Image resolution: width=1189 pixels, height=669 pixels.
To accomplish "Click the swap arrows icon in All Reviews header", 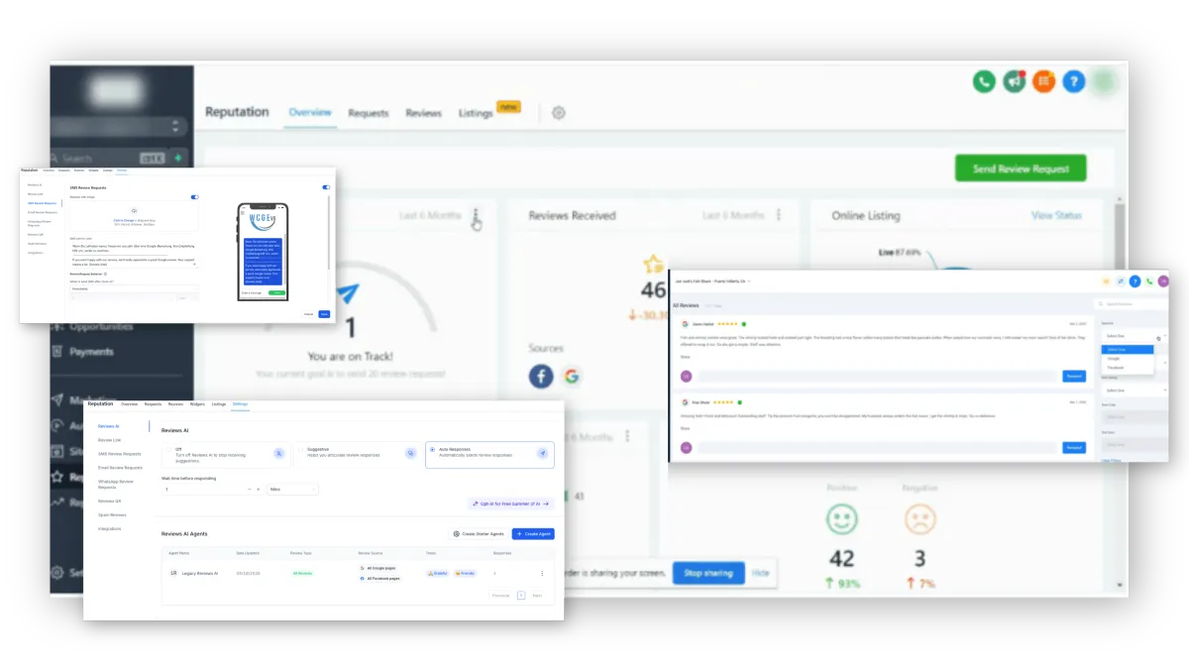I will [1120, 281].
